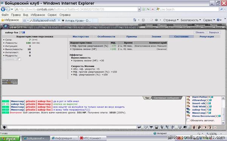The image size is (227, 141).
Task: Click the Инвентарь link in game menu
Action: (151, 27)
